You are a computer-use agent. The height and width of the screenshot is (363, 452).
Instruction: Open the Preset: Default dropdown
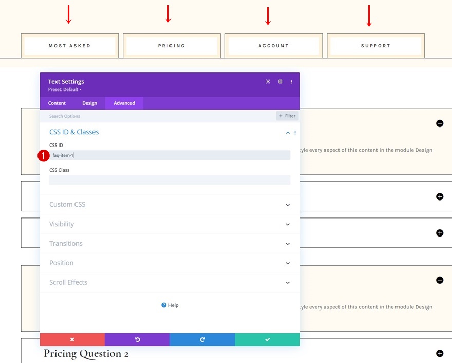coord(65,90)
